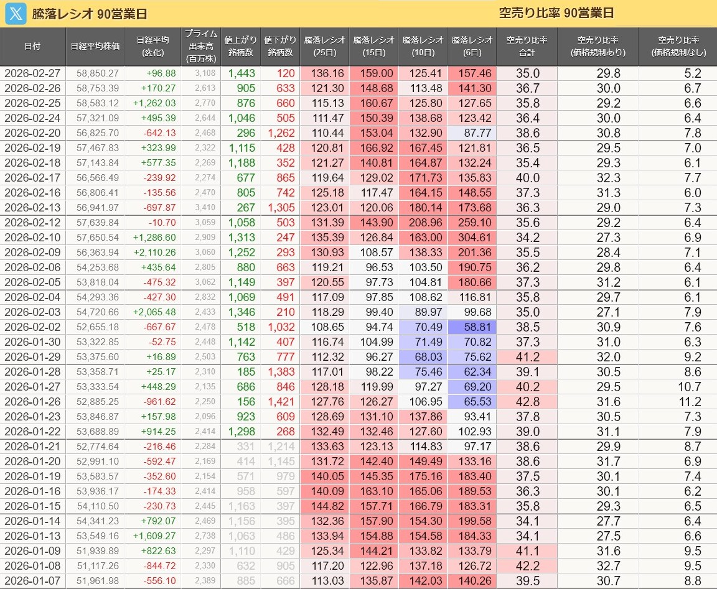Select the 2026-02-27 date cell

coord(32,73)
